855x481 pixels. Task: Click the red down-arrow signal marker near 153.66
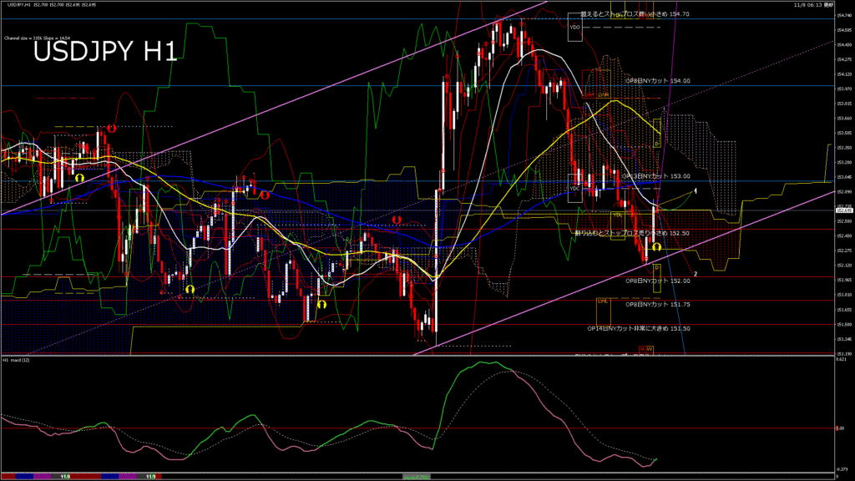pos(112,128)
